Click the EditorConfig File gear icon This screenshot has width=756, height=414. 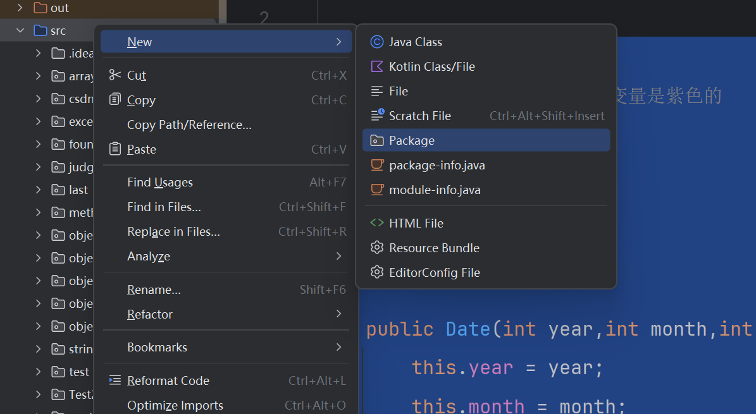(376, 272)
